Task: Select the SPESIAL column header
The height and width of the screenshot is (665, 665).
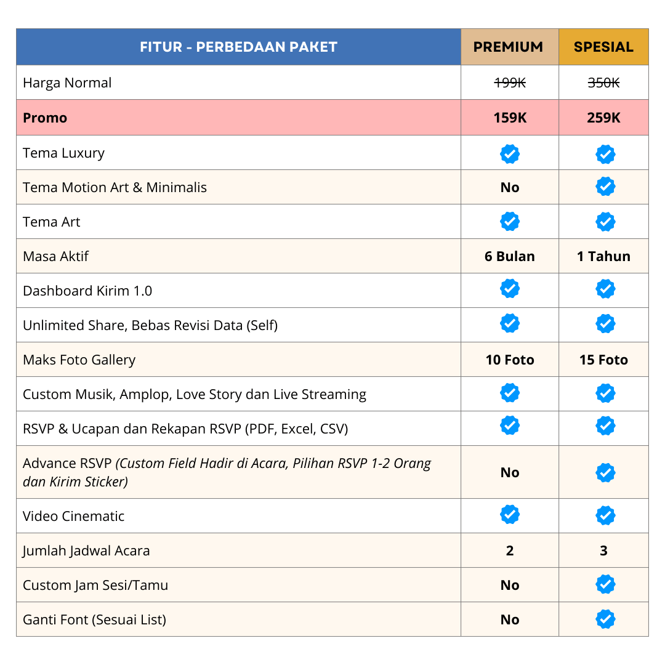Action: (x=603, y=47)
